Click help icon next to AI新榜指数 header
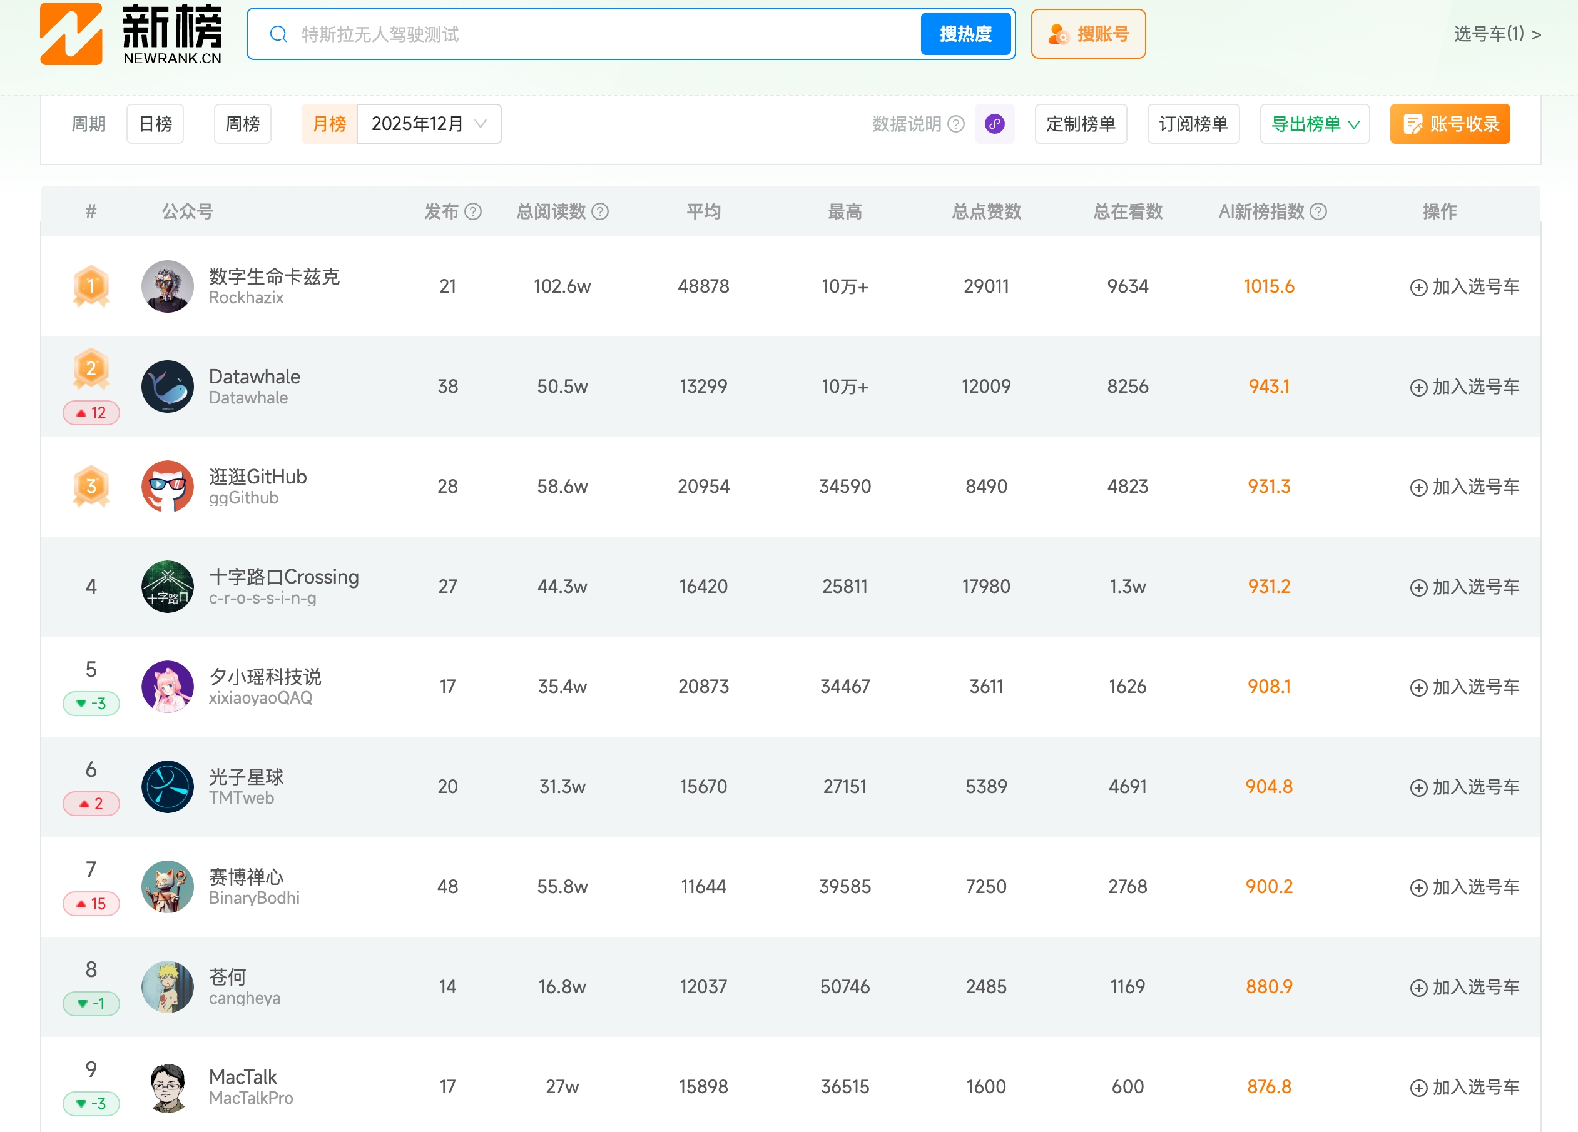1578x1132 pixels. [x=1318, y=211]
